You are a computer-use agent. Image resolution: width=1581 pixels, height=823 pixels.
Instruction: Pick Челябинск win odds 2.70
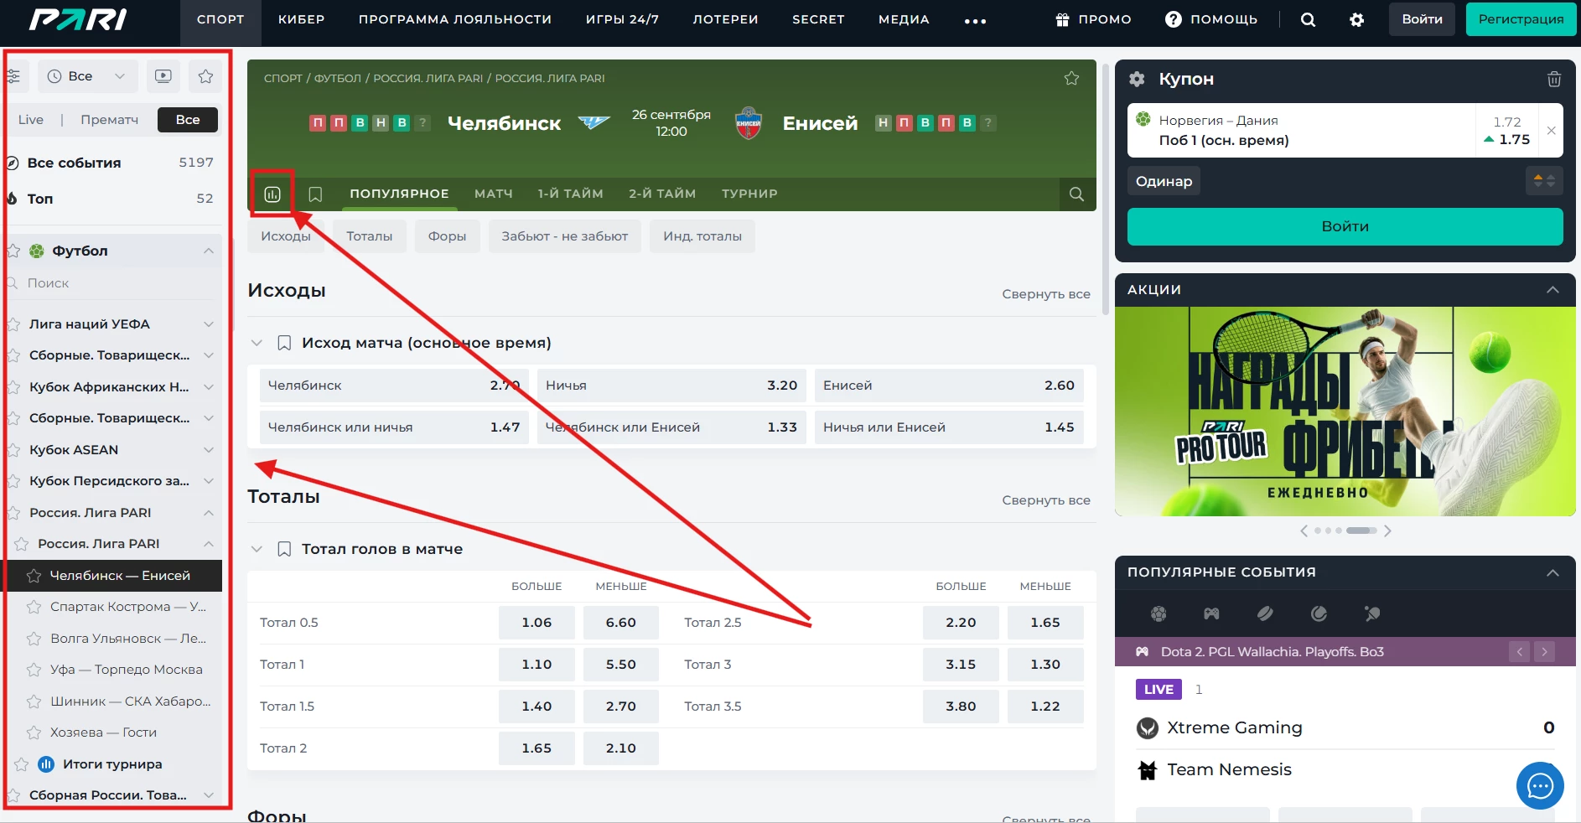click(394, 386)
